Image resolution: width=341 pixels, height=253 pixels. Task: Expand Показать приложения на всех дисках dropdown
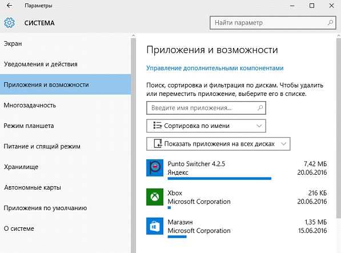[x=218, y=144]
